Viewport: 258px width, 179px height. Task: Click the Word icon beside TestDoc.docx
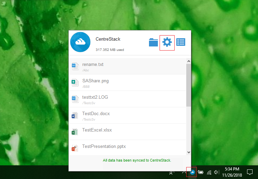pyautogui.click(x=75, y=115)
